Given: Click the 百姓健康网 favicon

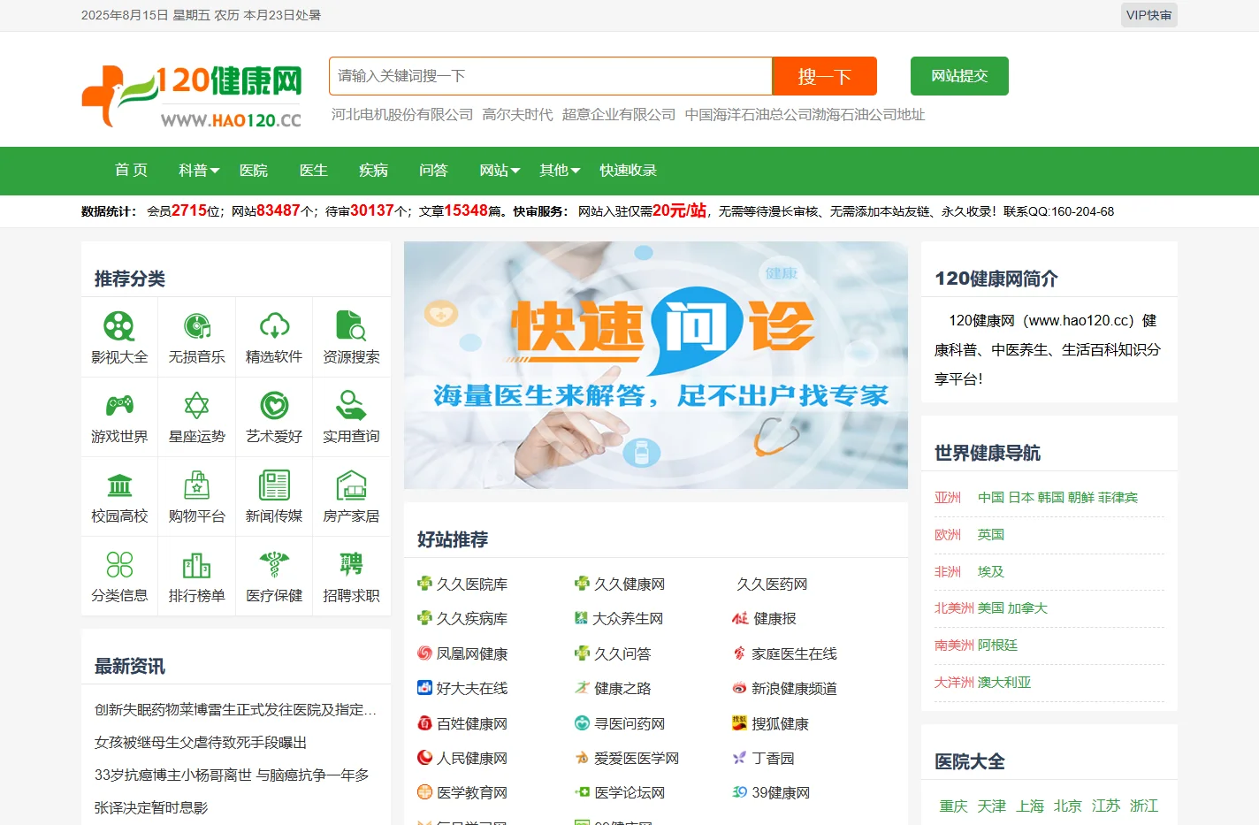Looking at the screenshot, I should (x=424, y=723).
